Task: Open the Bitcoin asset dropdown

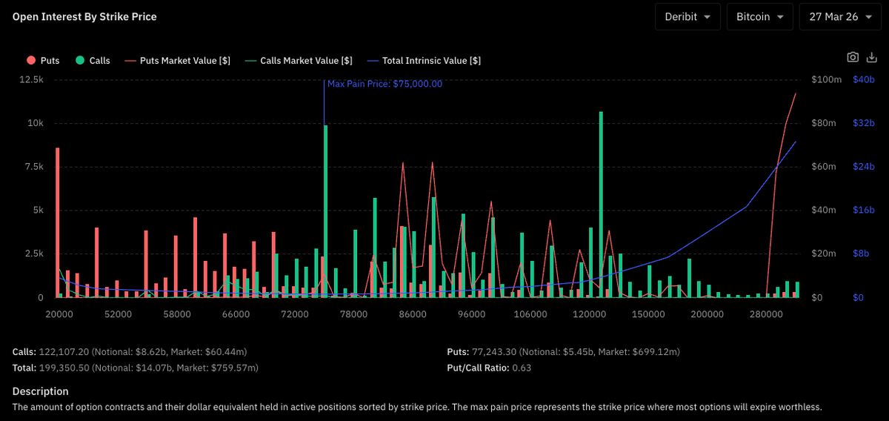Action: pyautogui.click(x=759, y=16)
